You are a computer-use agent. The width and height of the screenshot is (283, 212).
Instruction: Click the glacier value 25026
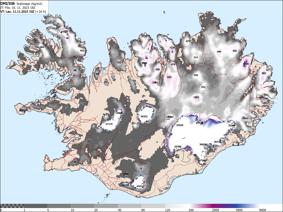pyautogui.click(x=180, y=125)
